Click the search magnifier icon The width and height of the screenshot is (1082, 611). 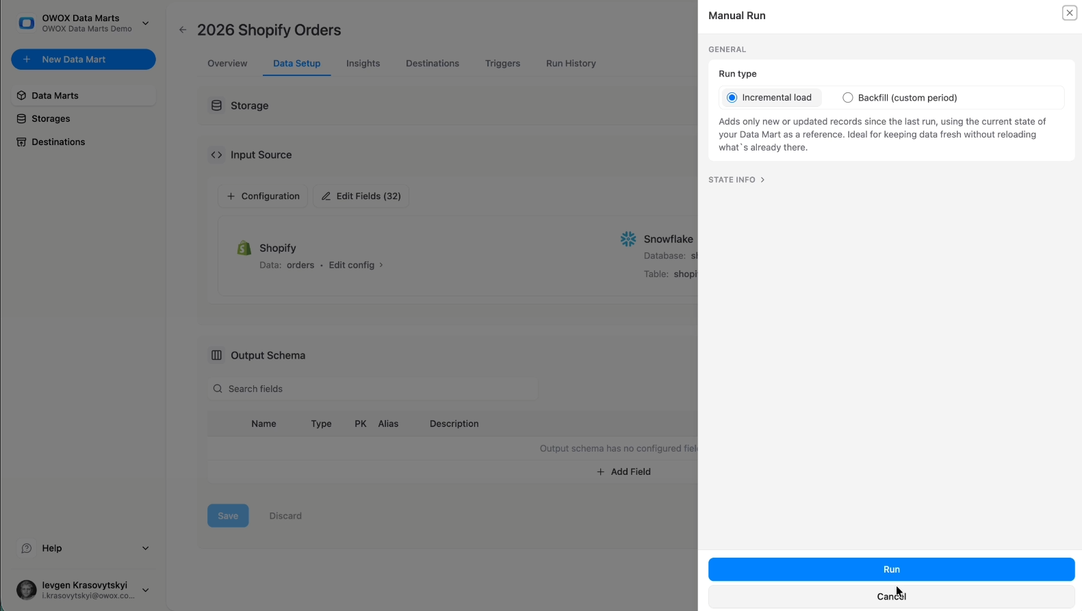(218, 389)
